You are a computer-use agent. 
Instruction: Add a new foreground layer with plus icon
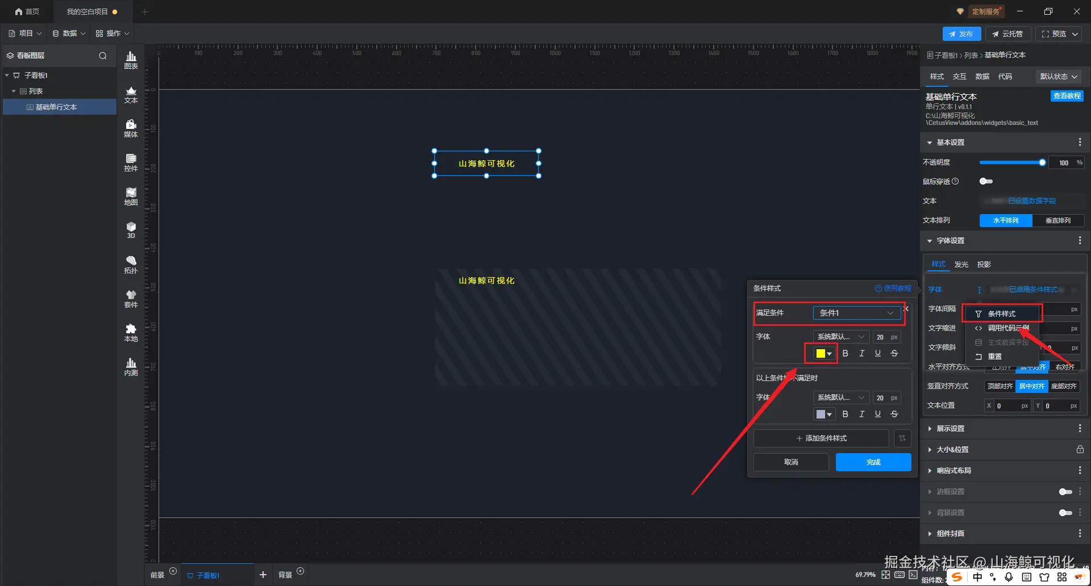point(173,571)
